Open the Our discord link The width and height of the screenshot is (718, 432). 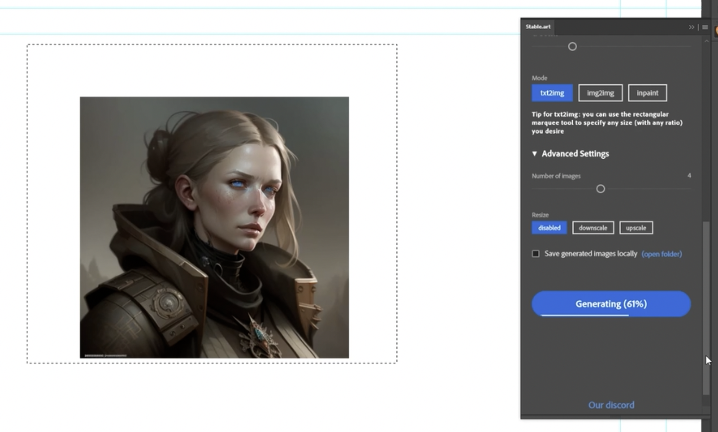(x=611, y=405)
